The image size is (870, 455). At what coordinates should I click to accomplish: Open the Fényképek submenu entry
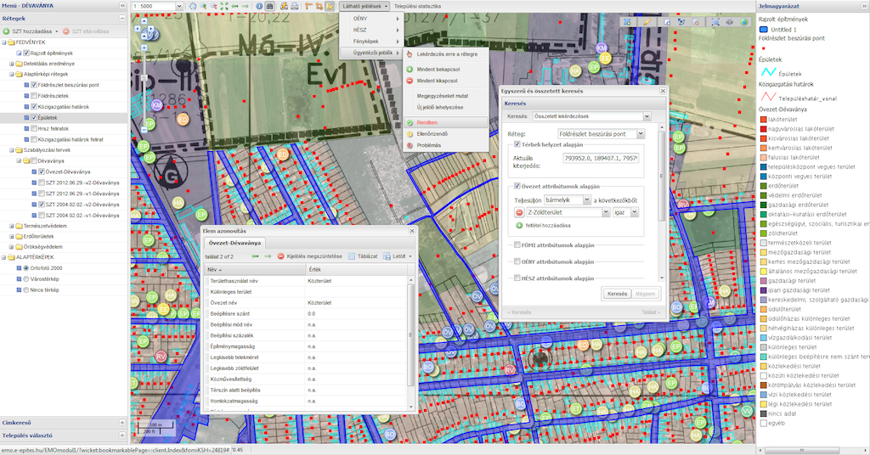pos(365,41)
